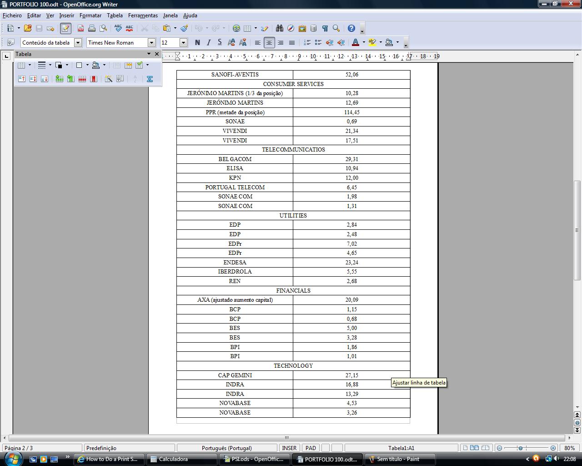Click the PORTUGAL TELECOM table cell
The height and width of the screenshot is (466, 582).
click(235, 187)
